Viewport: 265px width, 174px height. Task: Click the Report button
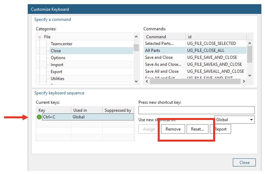pos(220,129)
